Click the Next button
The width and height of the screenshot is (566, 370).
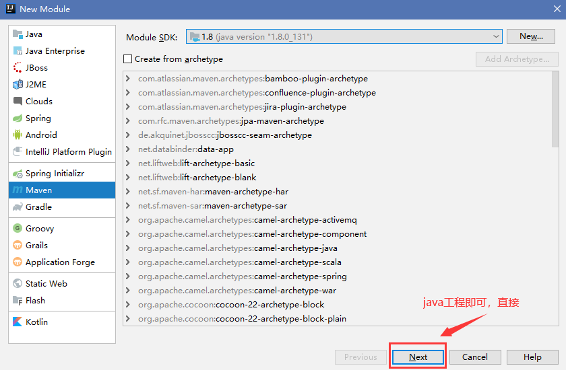point(418,357)
